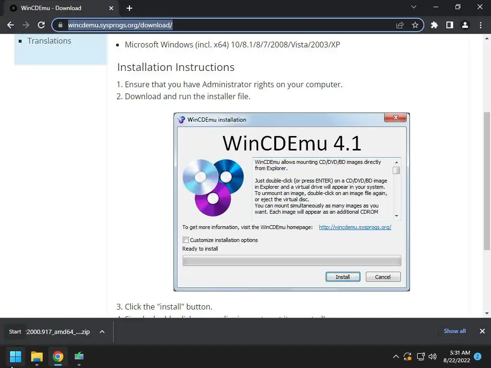The width and height of the screenshot is (491, 368).
Task: Click the sync update tray icon
Action: click(x=408, y=356)
